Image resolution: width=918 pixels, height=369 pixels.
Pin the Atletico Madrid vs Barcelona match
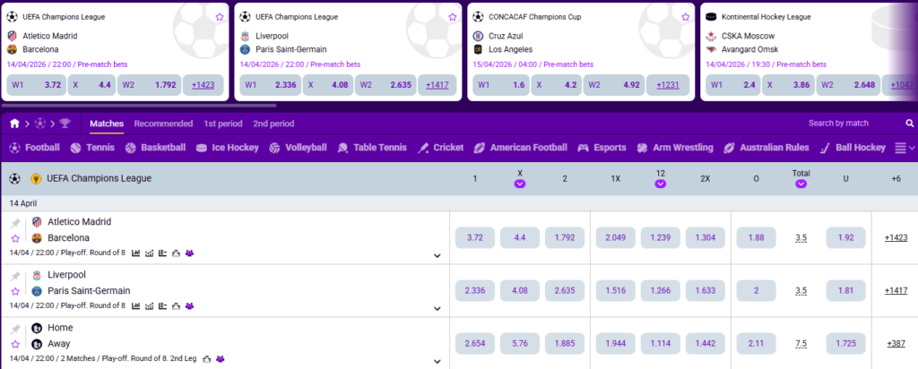point(15,223)
